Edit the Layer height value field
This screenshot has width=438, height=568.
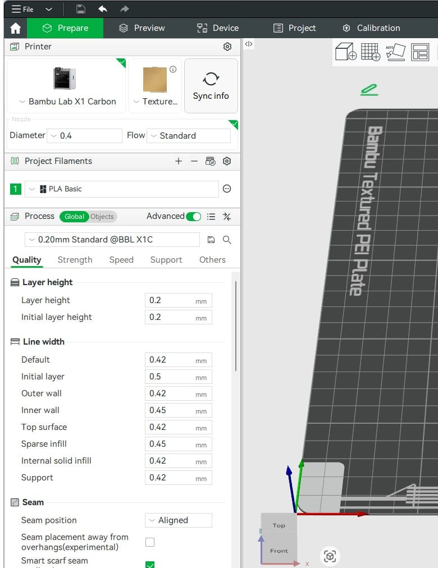click(x=178, y=300)
